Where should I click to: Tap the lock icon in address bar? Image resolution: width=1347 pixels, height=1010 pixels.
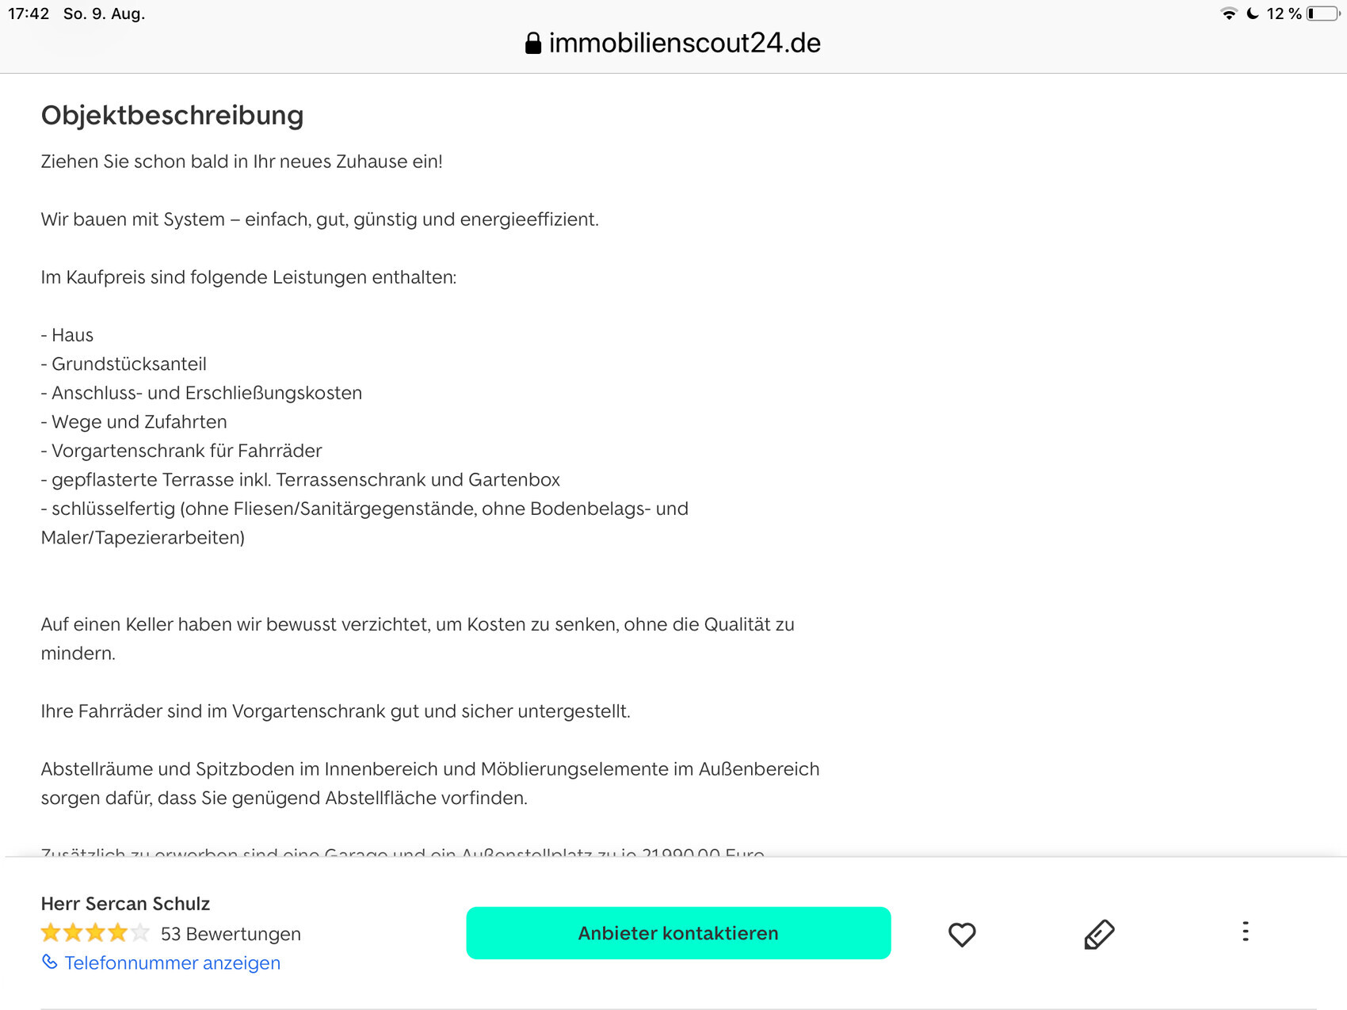coord(533,44)
